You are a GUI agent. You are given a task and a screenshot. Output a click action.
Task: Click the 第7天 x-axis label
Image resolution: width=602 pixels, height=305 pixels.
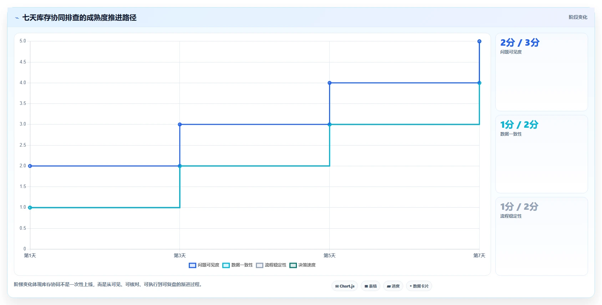tap(479, 255)
